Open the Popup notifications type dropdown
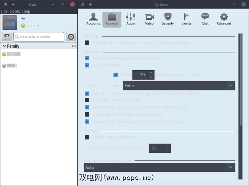The image size is (249, 186). click(x=159, y=167)
